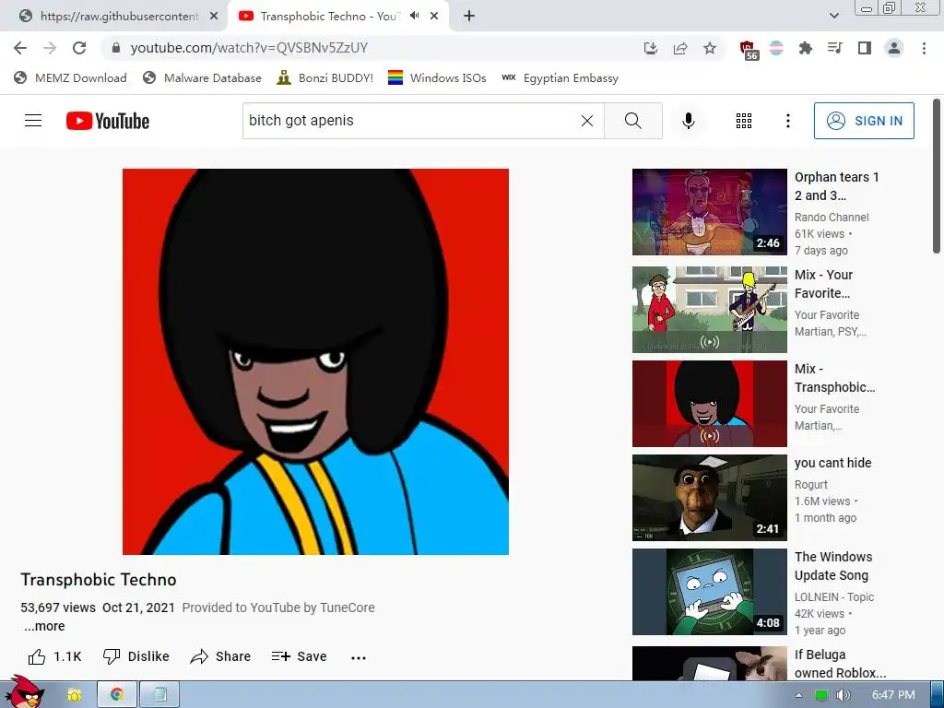Open more actions ellipsis below video
Screen dimensions: 944x708
(359, 657)
